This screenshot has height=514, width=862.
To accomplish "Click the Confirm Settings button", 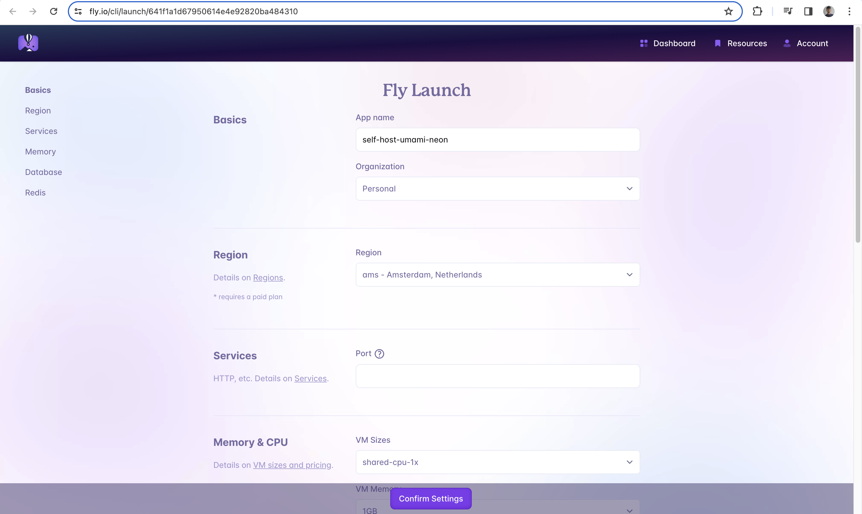I will (431, 499).
